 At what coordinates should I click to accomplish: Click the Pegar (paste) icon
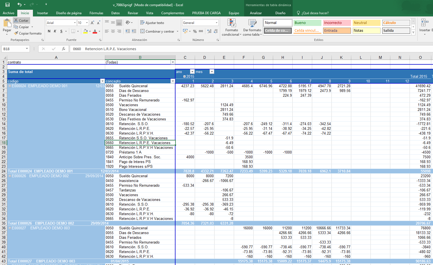tap(7, 23)
